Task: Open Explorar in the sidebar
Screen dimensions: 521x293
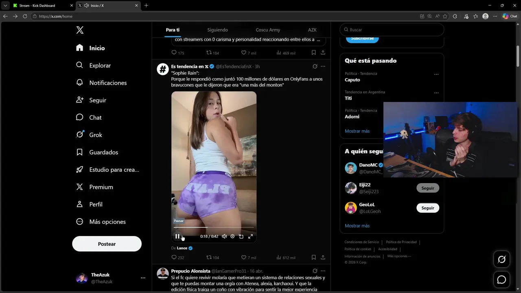Action: (94, 66)
